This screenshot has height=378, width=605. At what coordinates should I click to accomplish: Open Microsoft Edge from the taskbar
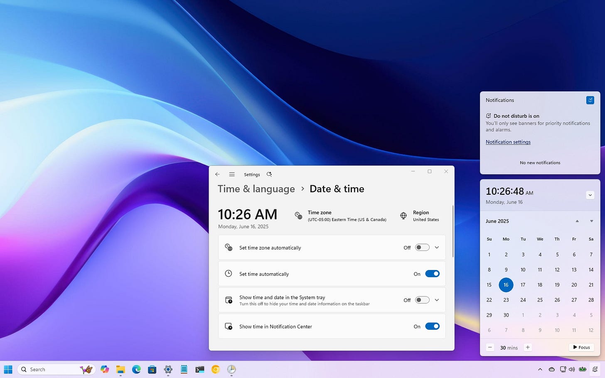click(136, 369)
